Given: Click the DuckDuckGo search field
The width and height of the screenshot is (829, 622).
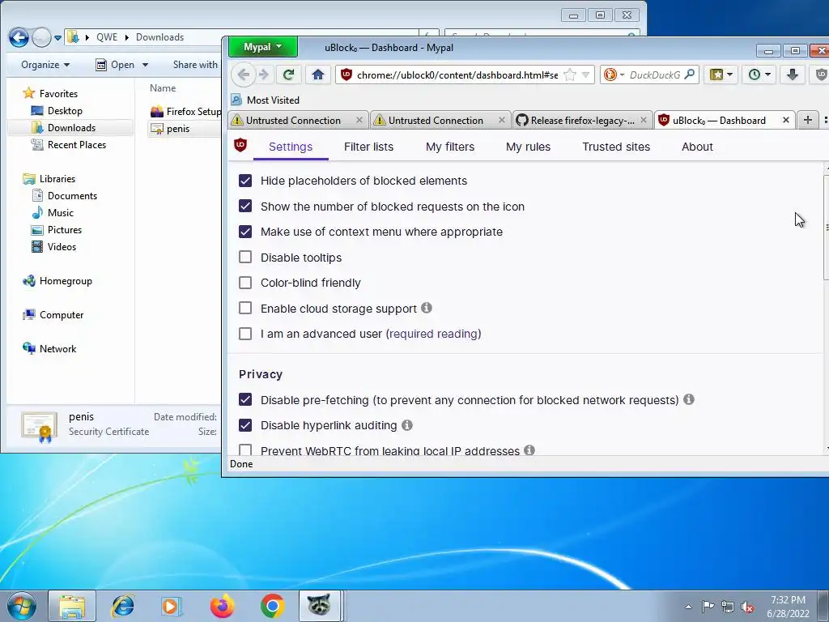Looking at the screenshot, I should point(653,75).
